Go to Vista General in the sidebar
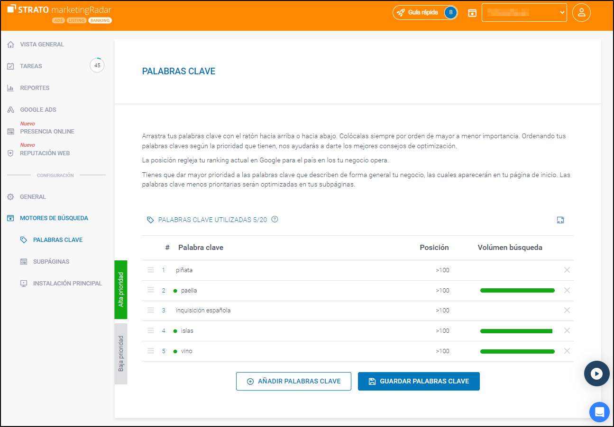The height and width of the screenshot is (427, 614). pyautogui.click(x=42, y=44)
